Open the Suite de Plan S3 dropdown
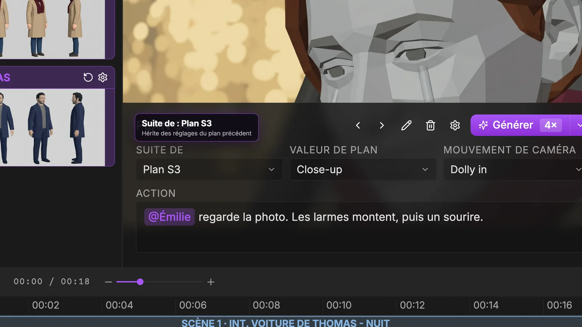 [x=209, y=169]
